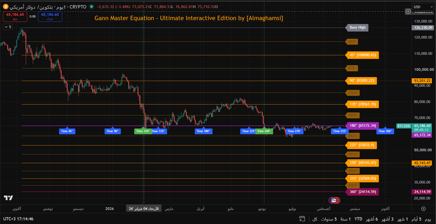
Task: Select the كل (all) time range
Action: coord(315,219)
